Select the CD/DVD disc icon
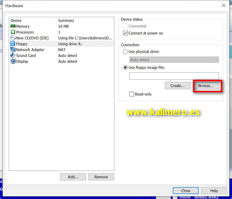 tap(13, 38)
